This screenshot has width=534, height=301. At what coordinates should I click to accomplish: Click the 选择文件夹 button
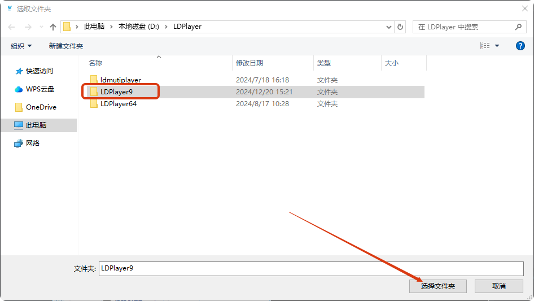(438, 286)
